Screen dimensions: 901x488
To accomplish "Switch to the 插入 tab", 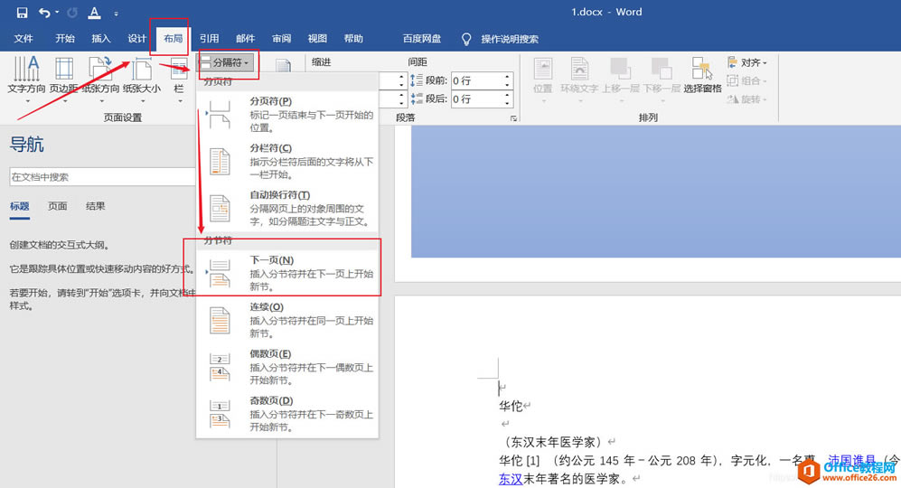I will click(101, 39).
